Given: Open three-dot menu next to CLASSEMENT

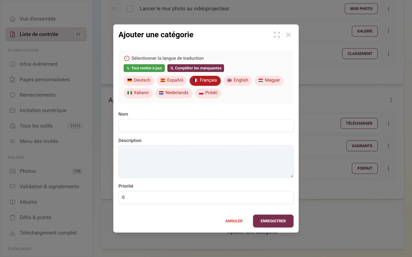Looking at the screenshot, I should point(389,54).
